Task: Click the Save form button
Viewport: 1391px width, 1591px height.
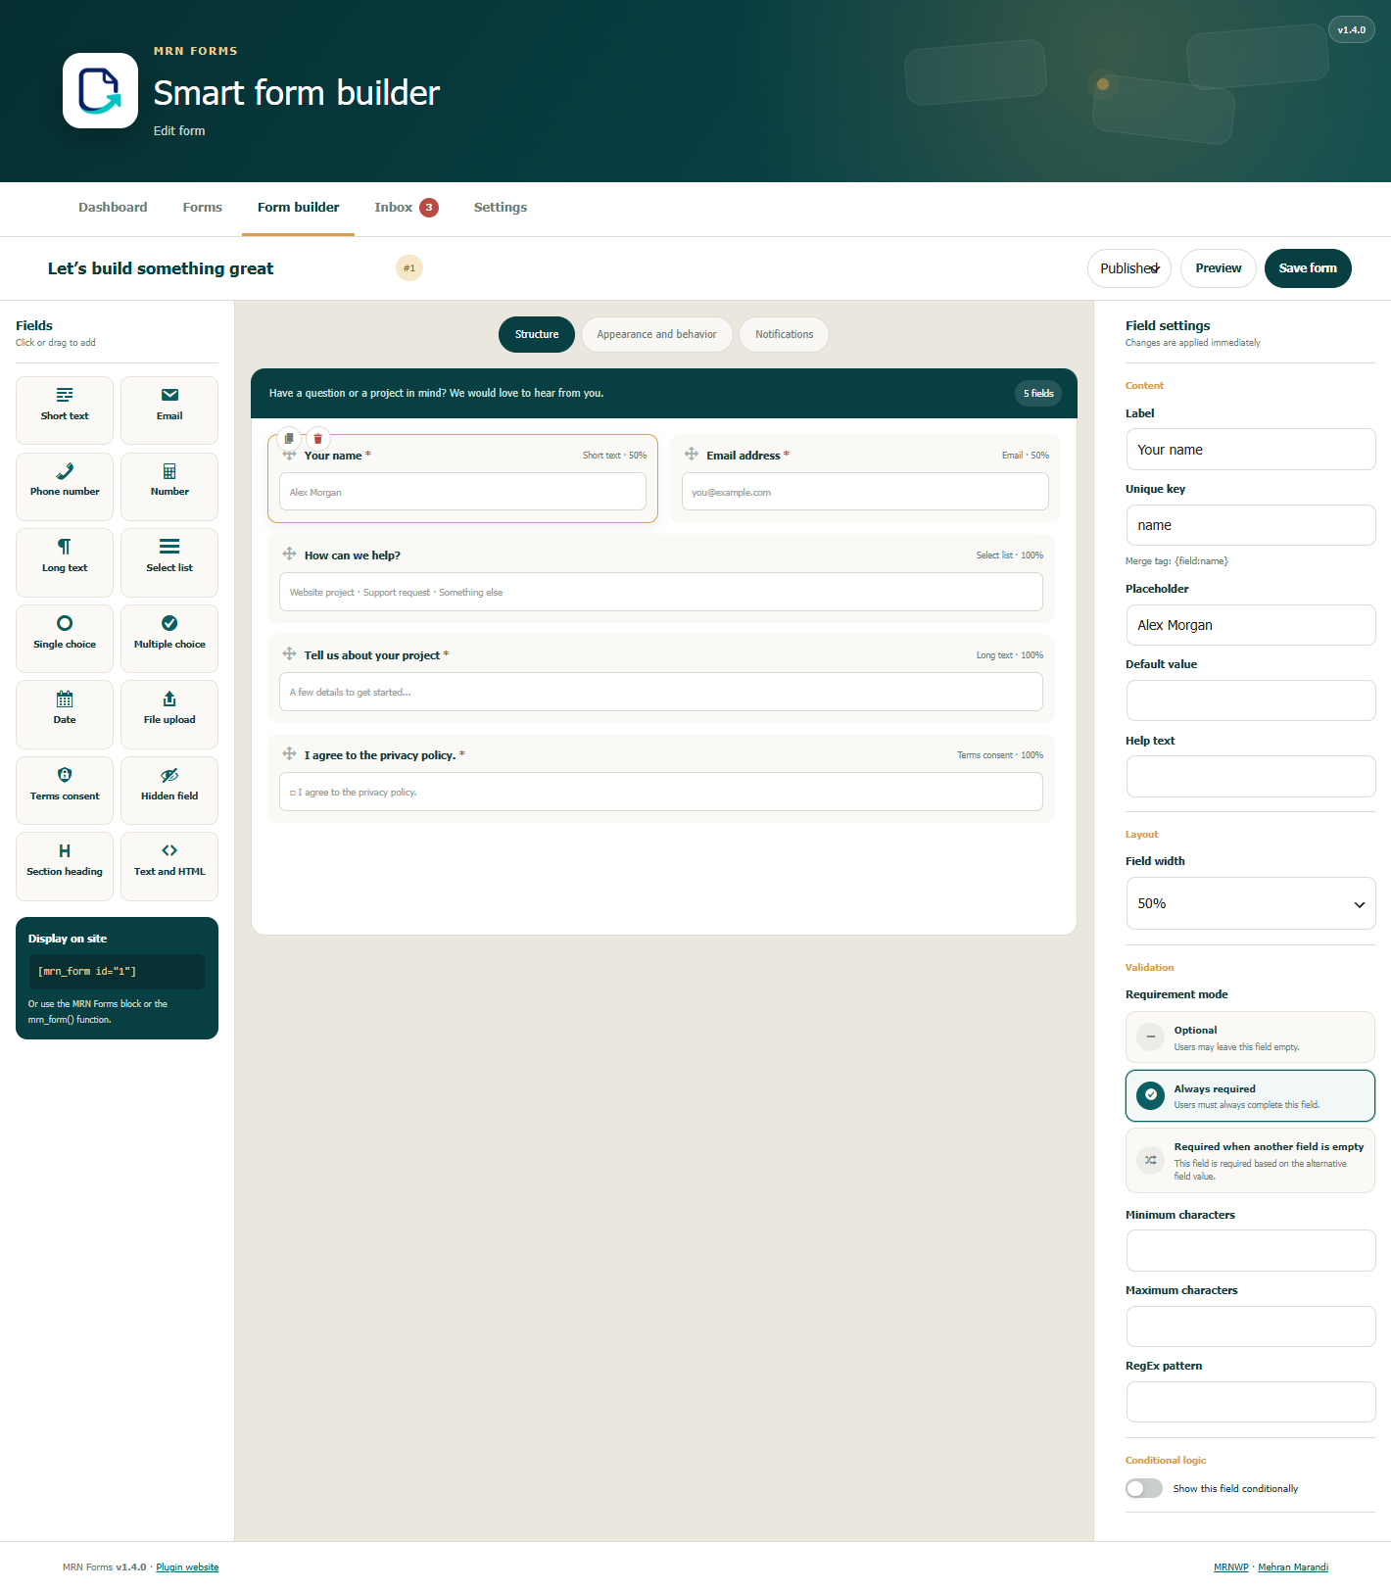Action: tap(1308, 268)
